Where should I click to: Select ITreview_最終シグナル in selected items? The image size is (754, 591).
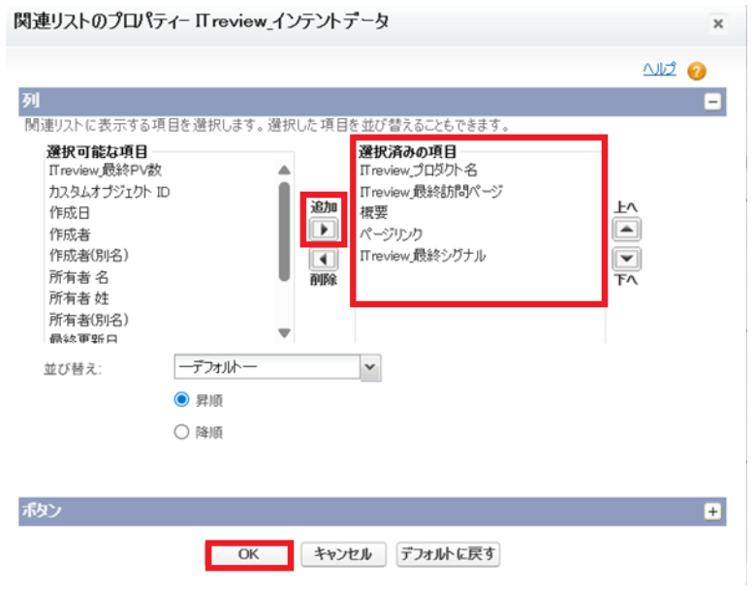pos(423,256)
